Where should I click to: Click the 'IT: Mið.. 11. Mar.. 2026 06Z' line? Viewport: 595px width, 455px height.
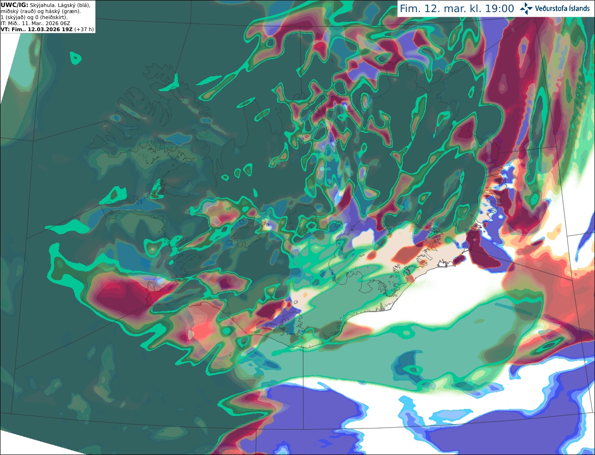(x=35, y=23)
